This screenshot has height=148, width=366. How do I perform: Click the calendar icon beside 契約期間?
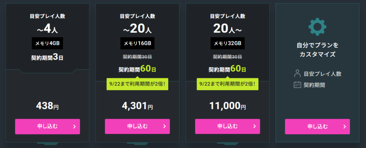[x=297, y=85]
